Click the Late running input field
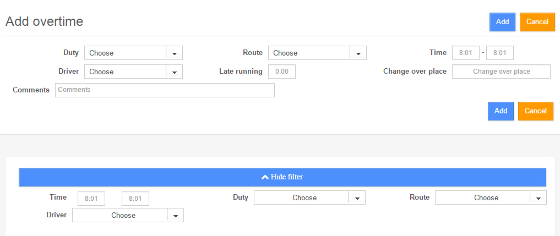This screenshot has width=560, height=236. 282,72
